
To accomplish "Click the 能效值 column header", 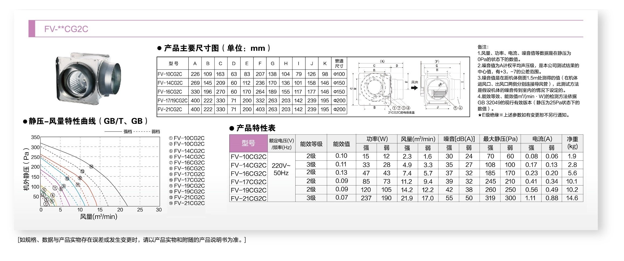I will pos(341,144).
